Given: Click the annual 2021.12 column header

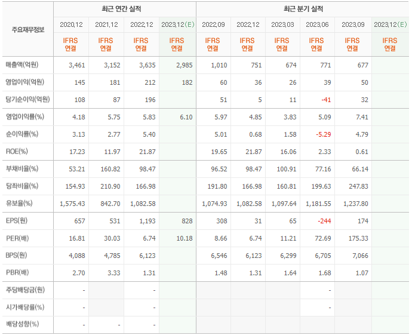Looking at the screenshot, I should (x=106, y=24).
